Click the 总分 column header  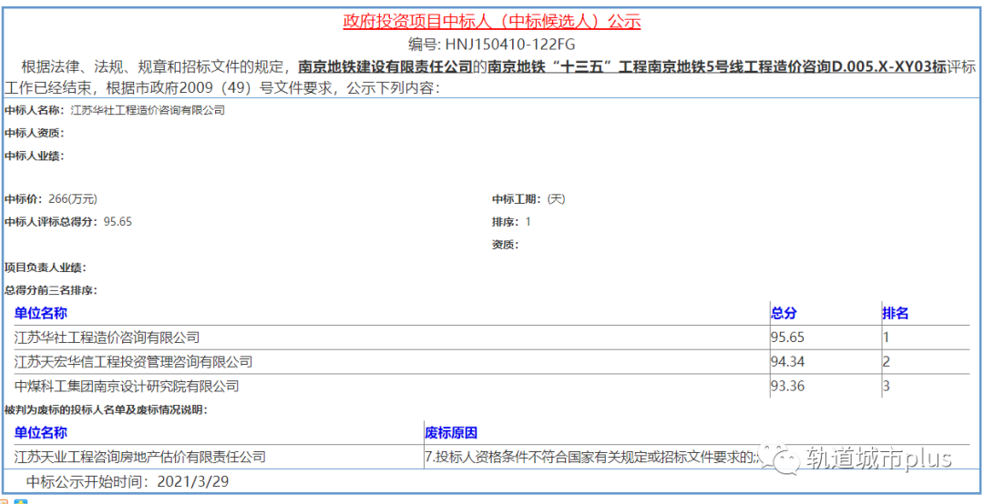point(784,314)
